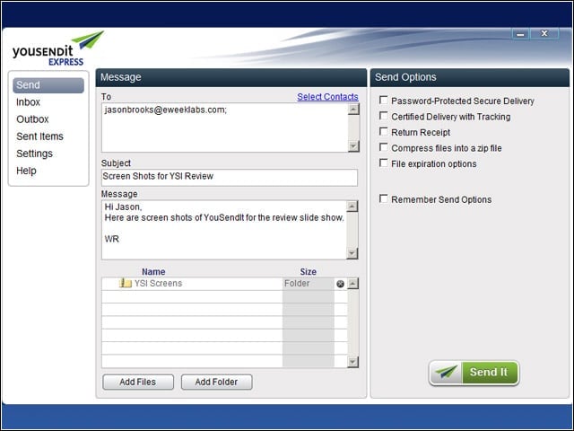Click the YSI Screens folder icon
Screen dimensions: 574x431
pyautogui.click(x=126, y=283)
